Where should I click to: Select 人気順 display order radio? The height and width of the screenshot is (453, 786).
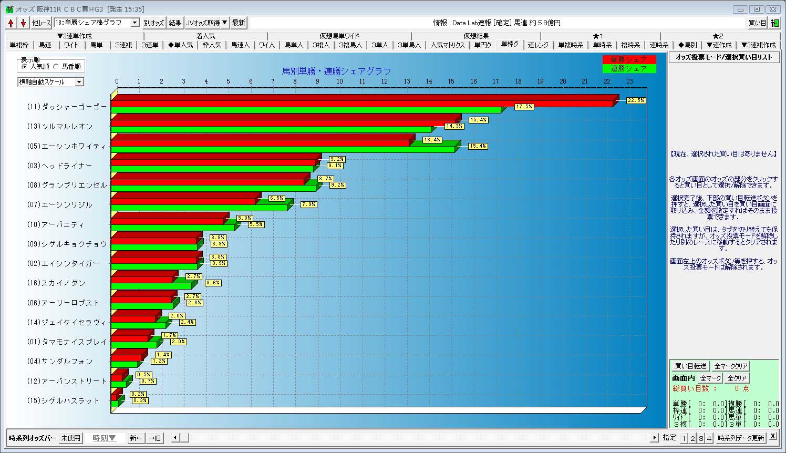pos(25,67)
